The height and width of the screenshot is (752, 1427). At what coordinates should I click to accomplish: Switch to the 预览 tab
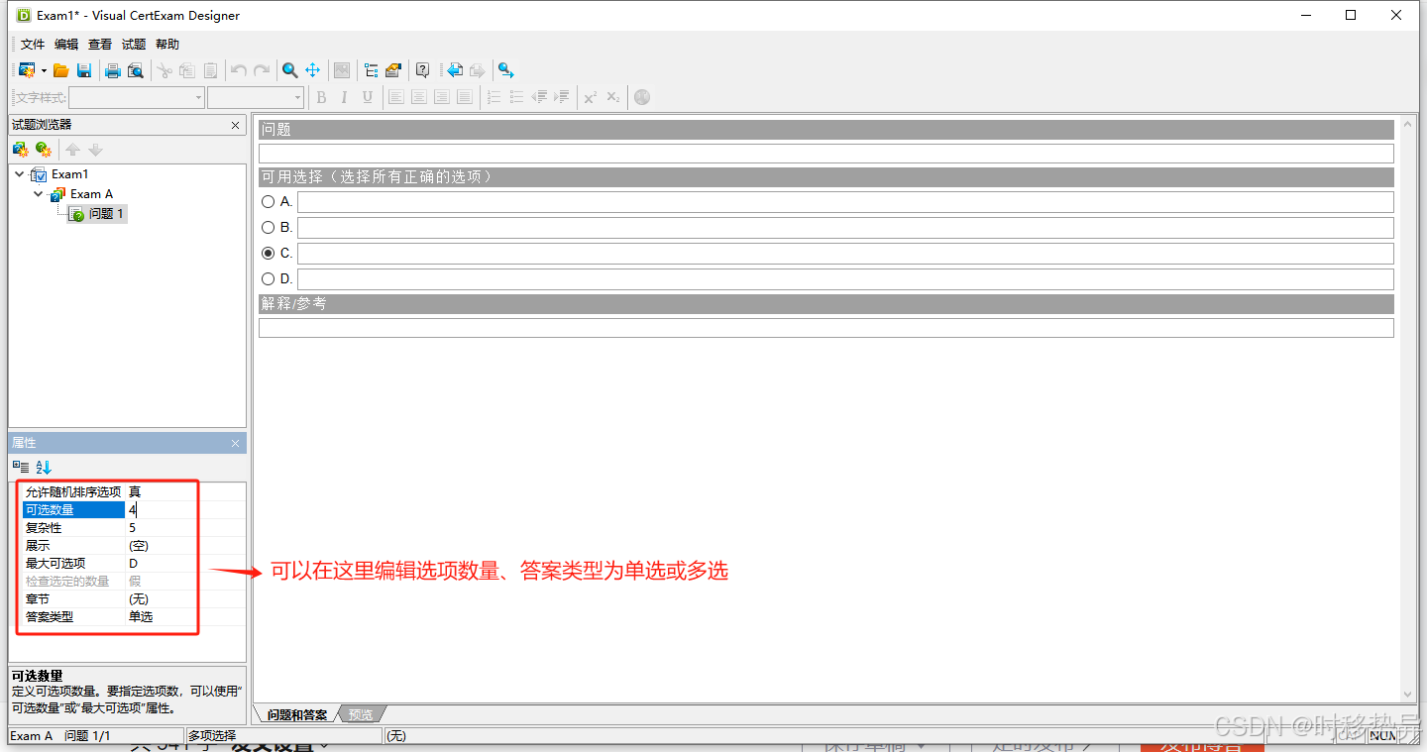361,714
